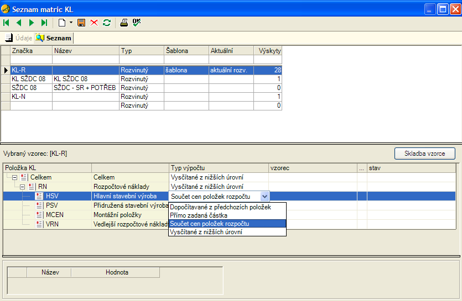Switch to the Údaje tab
Viewport: 462px width, 301px height.
19,38
